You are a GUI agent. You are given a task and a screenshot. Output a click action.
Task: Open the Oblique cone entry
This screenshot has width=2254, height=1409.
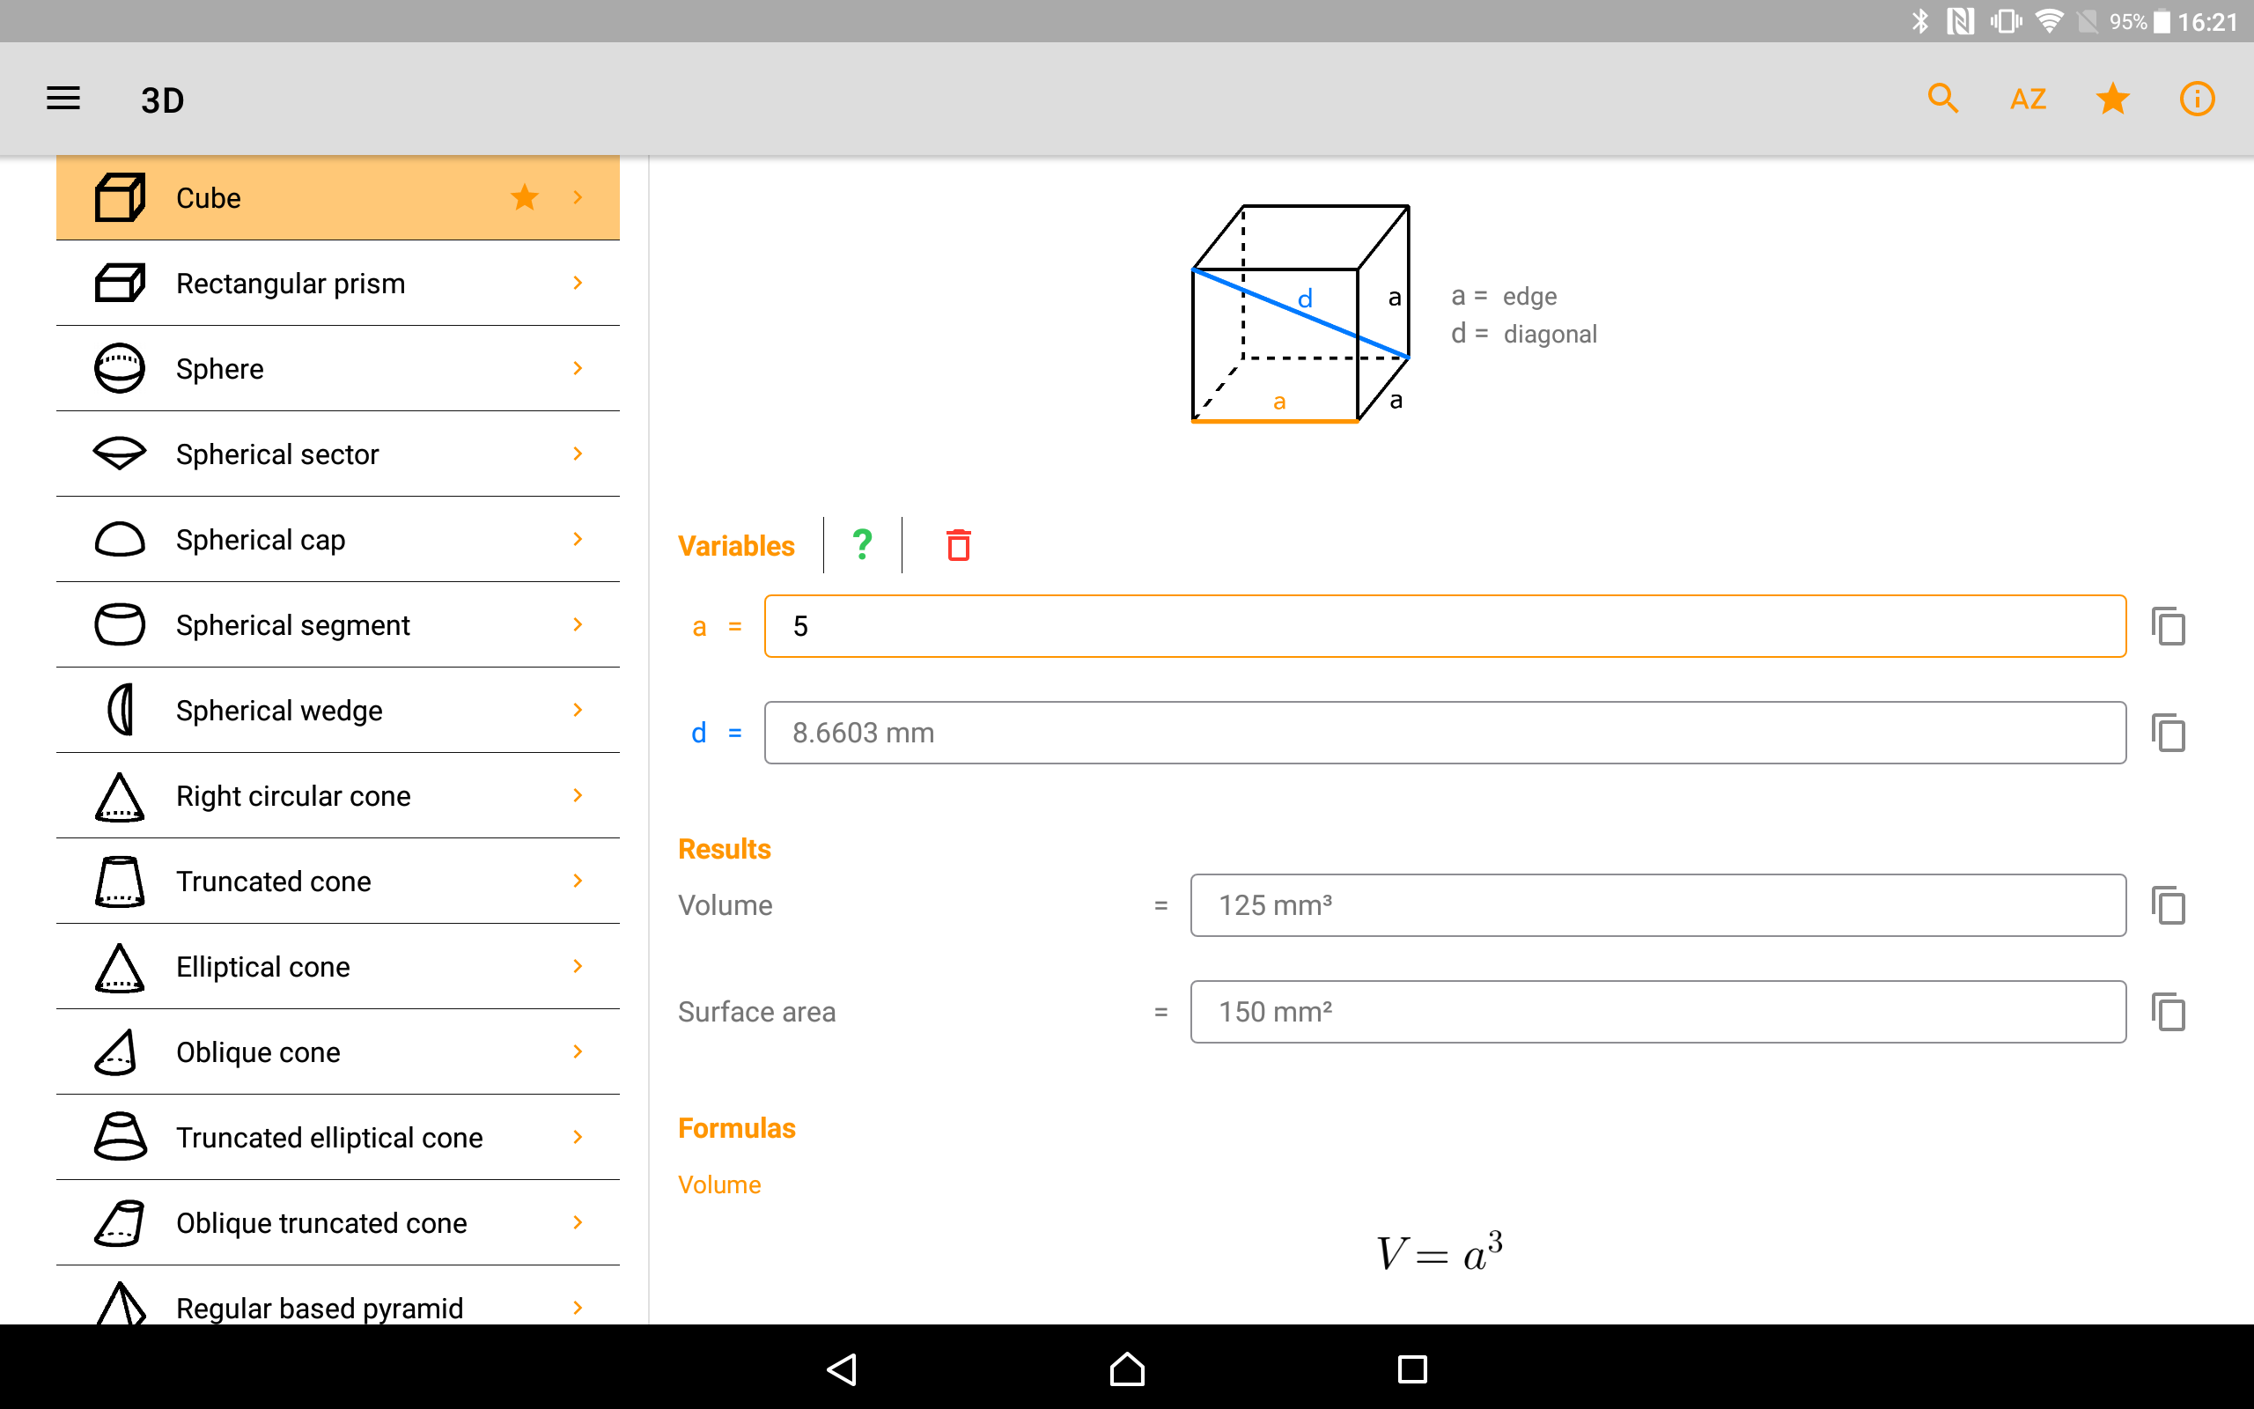[x=258, y=1052]
